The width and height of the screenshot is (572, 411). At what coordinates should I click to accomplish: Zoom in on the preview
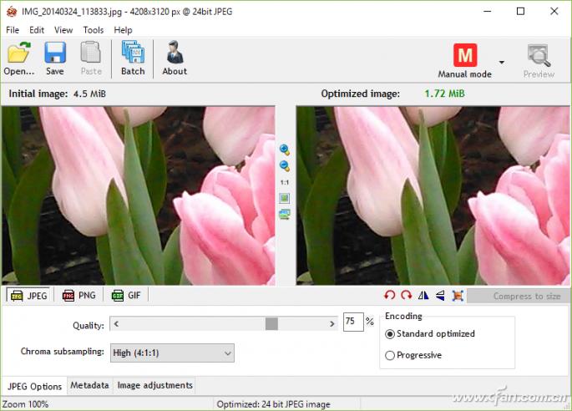pos(285,150)
